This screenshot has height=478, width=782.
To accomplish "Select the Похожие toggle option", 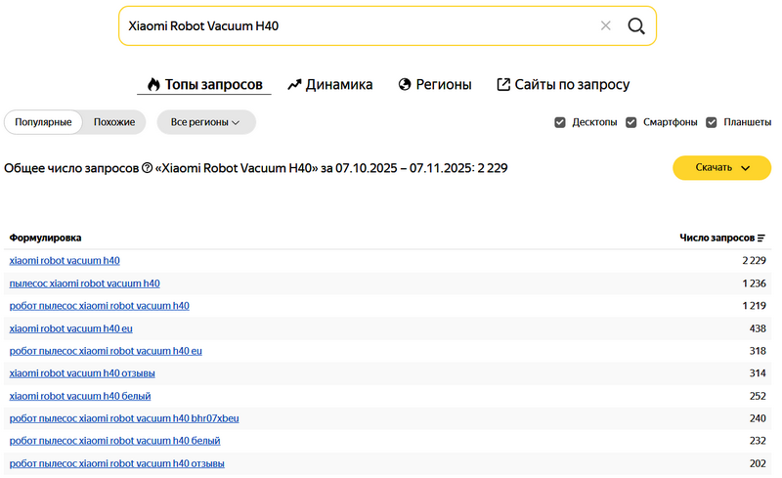I will coord(114,122).
